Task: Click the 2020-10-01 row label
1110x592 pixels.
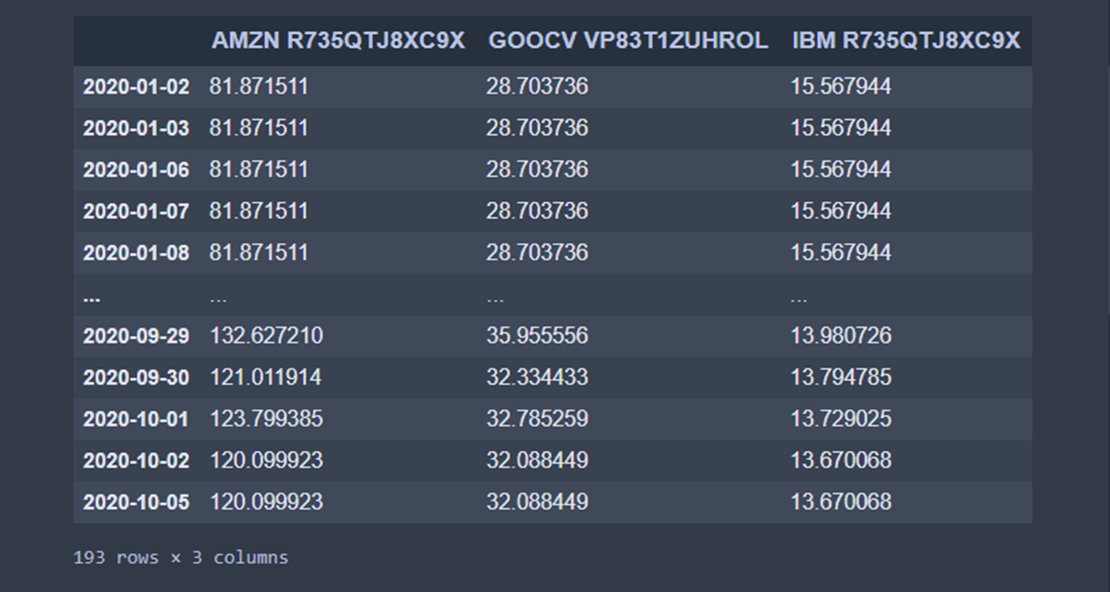Action: click(136, 419)
